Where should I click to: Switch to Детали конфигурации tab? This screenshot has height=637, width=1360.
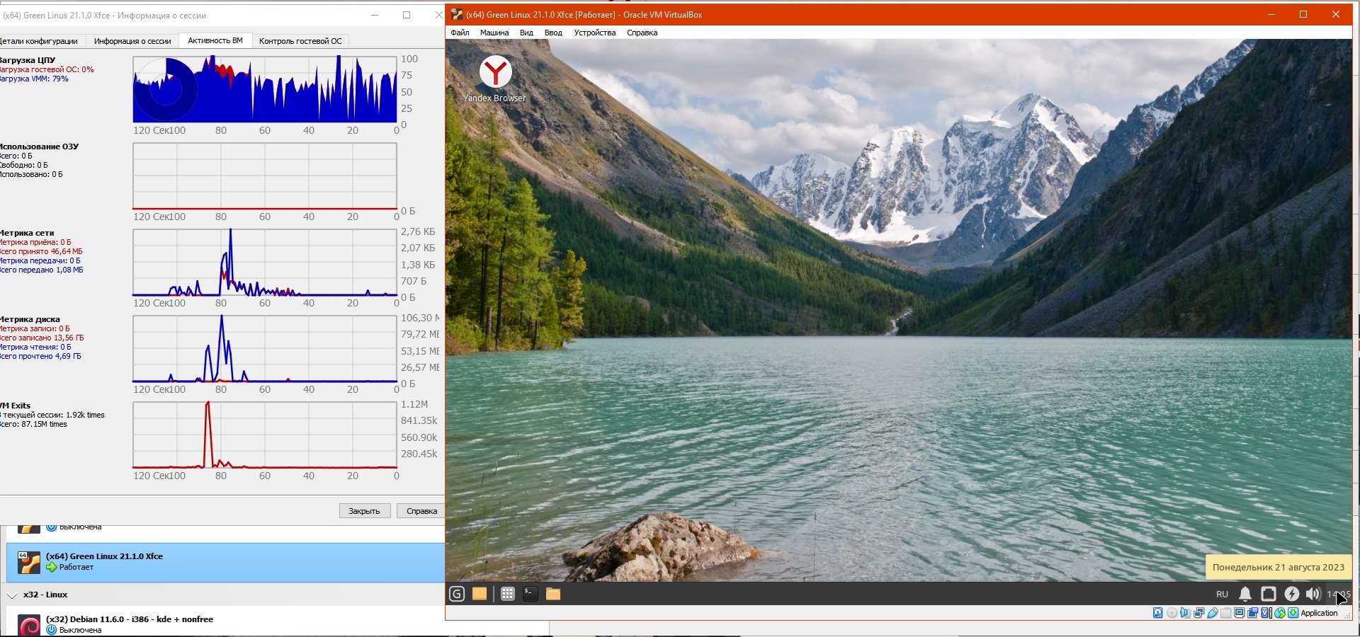coord(40,41)
